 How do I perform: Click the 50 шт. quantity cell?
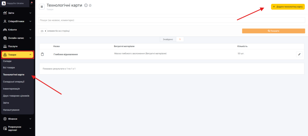241,53
